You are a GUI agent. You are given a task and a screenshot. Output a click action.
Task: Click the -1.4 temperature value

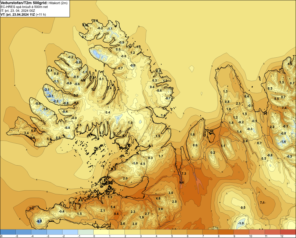283,142
